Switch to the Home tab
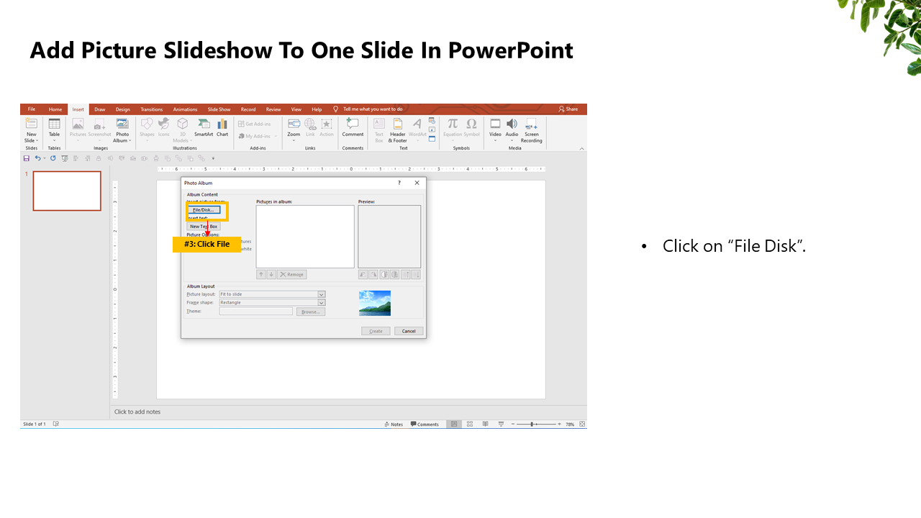This screenshot has width=921, height=518. (55, 109)
